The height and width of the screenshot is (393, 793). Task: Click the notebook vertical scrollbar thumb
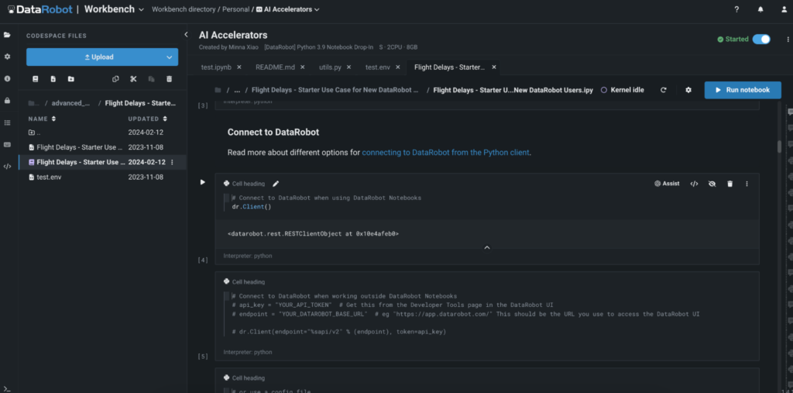(x=779, y=146)
